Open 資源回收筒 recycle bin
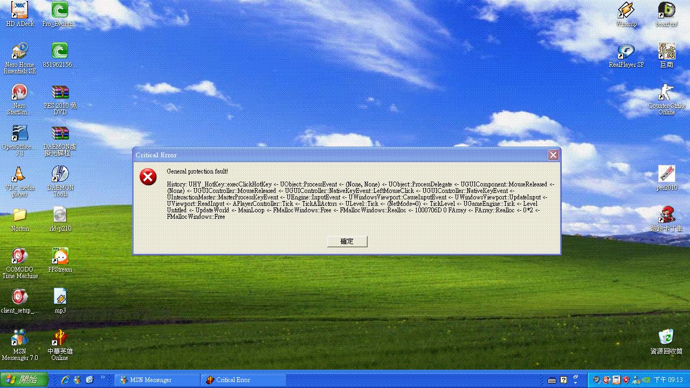The width and height of the screenshot is (690, 388). pos(667,342)
